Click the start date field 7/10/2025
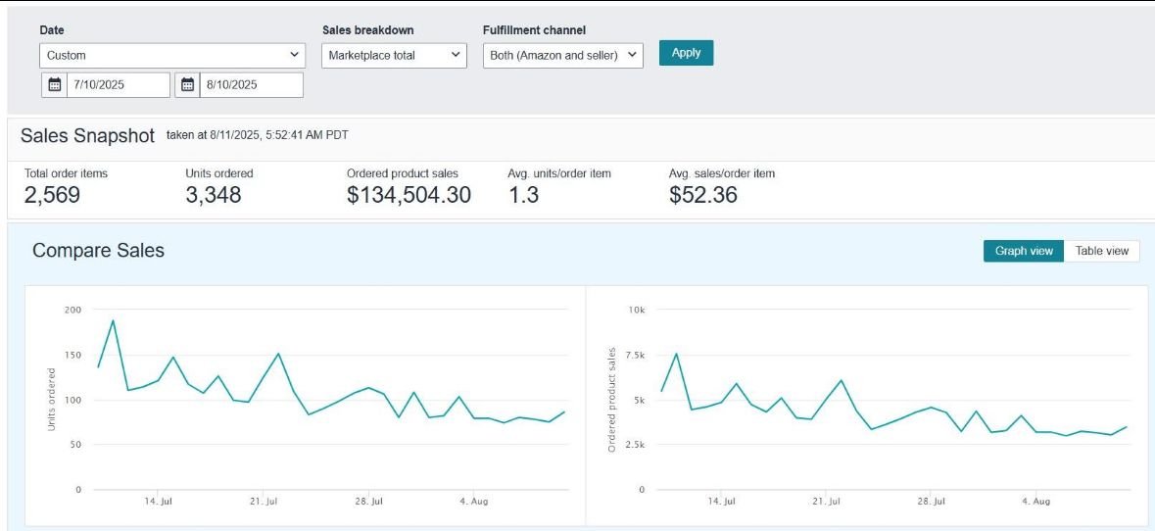The width and height of the screenshot is (1155, 531). (x=119, y=85)
